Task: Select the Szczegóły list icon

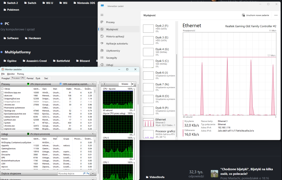Action: coord(102,58)
